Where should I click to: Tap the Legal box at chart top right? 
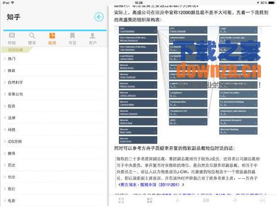pyautogui.click(x=238, y=30)
